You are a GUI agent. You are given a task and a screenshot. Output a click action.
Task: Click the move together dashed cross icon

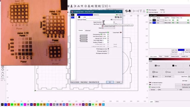tap(110, 6)
